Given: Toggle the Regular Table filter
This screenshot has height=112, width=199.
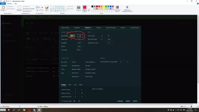Looking at the screenshot, I should click(x=76, y=69).
